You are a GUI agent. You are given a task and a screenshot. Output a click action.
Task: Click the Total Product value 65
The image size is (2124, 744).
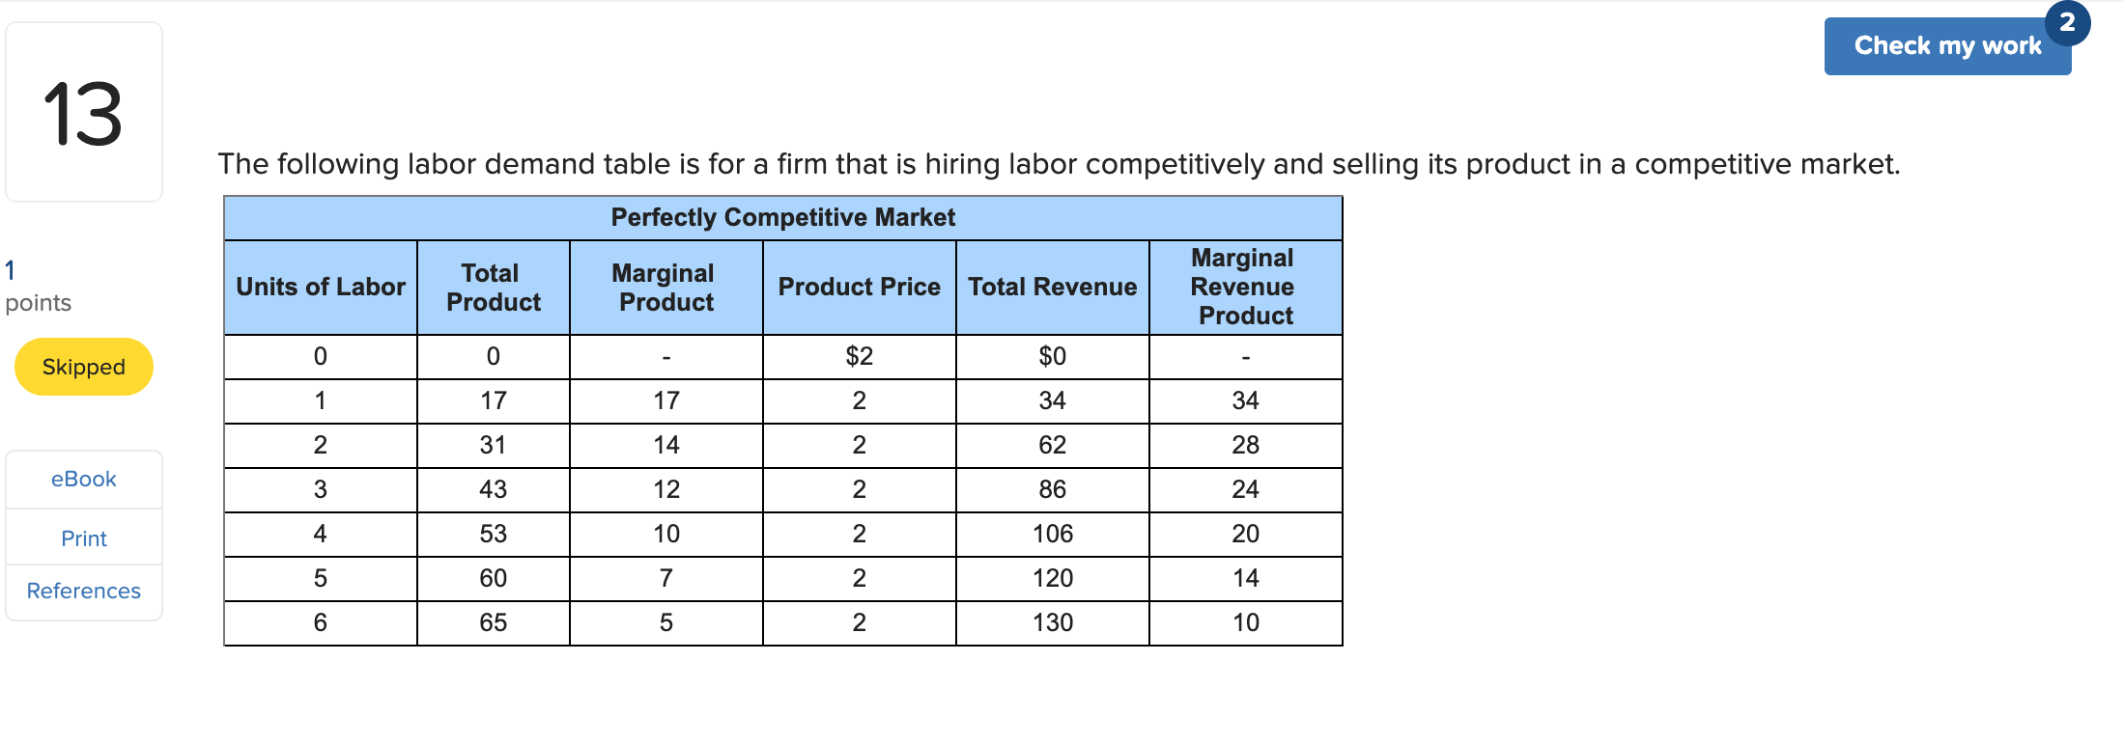(493, 622)
